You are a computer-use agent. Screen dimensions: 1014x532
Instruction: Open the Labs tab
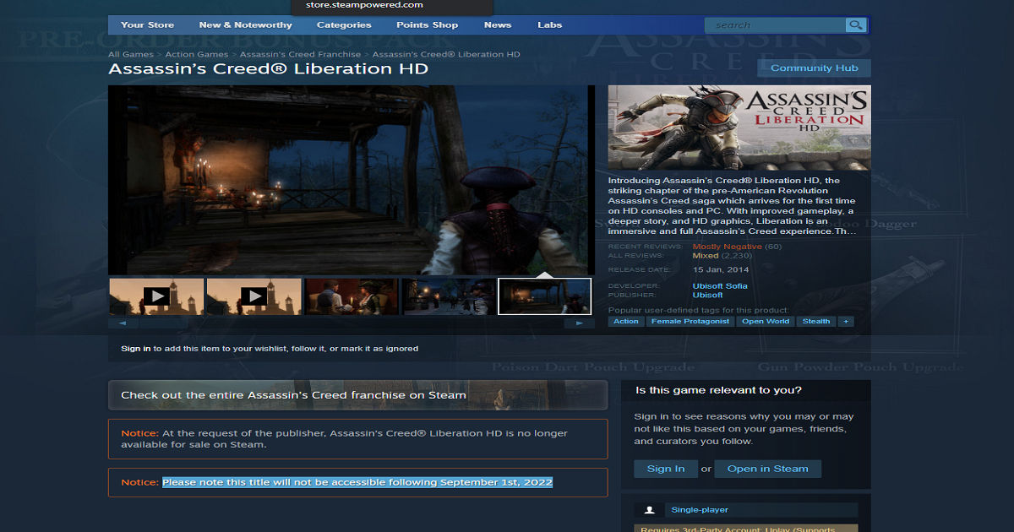[549, 25]
